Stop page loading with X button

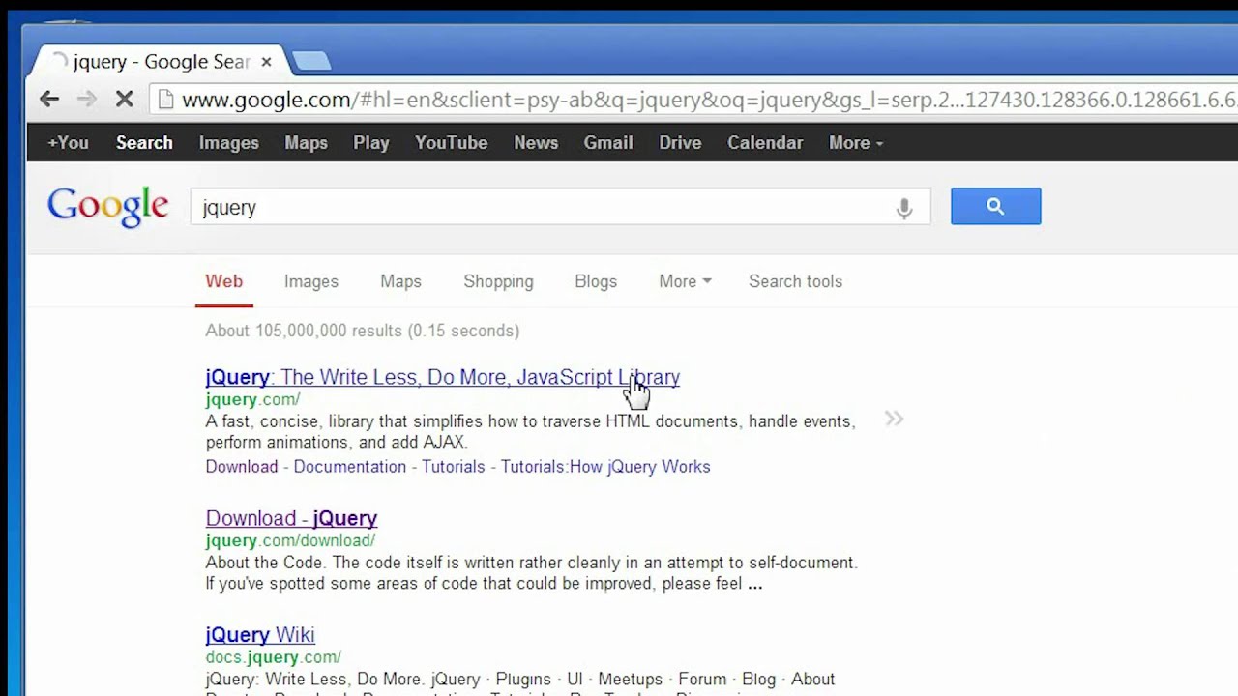124,99
